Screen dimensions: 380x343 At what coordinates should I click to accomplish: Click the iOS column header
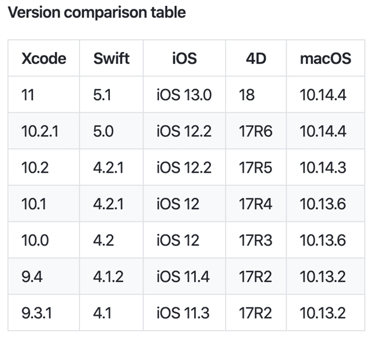click(184, 59)
